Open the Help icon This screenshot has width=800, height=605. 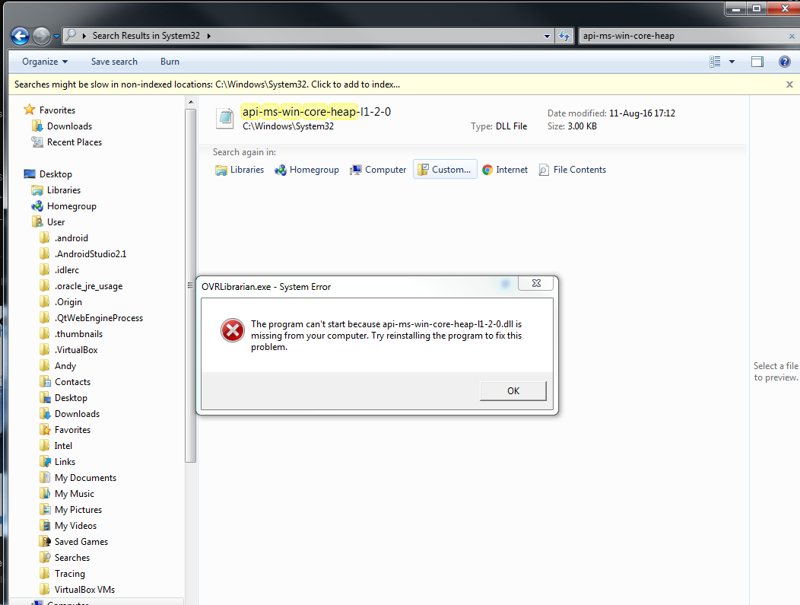pyautogui.click(x=785, y=62)
